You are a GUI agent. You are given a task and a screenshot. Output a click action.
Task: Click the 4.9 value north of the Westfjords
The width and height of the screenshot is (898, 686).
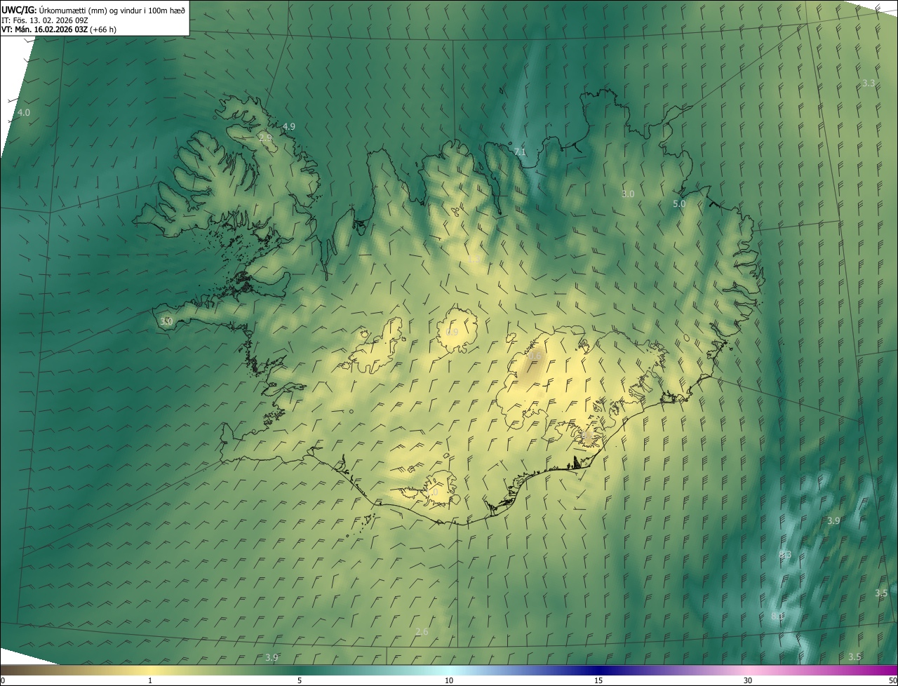[x=289, y=126]
